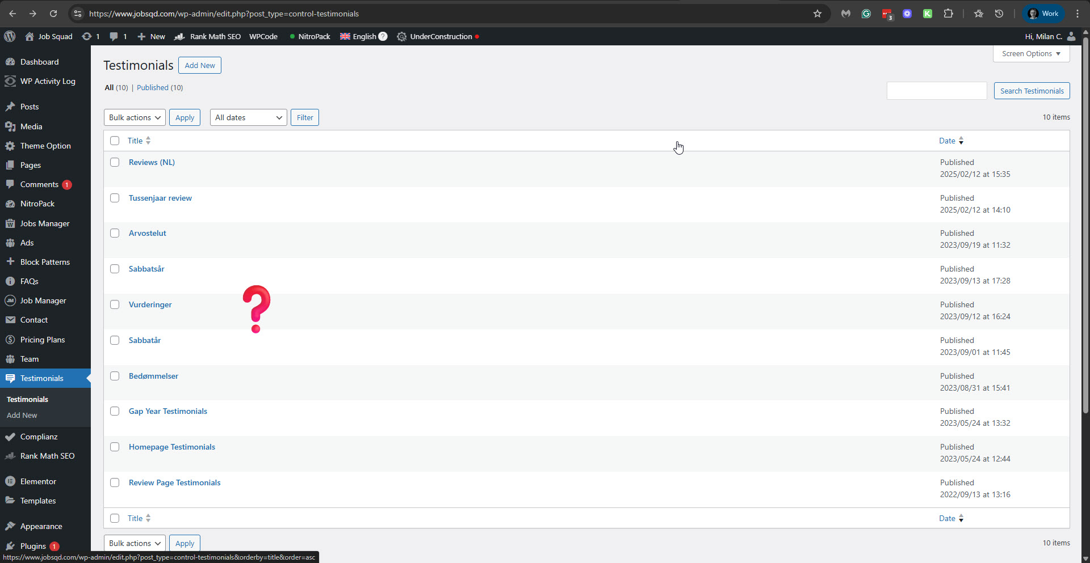Check the select-all box in table header
Viewport: 1090px width, 563px height.
point(115,141)
